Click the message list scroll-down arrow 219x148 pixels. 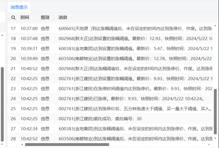[215, 138]
